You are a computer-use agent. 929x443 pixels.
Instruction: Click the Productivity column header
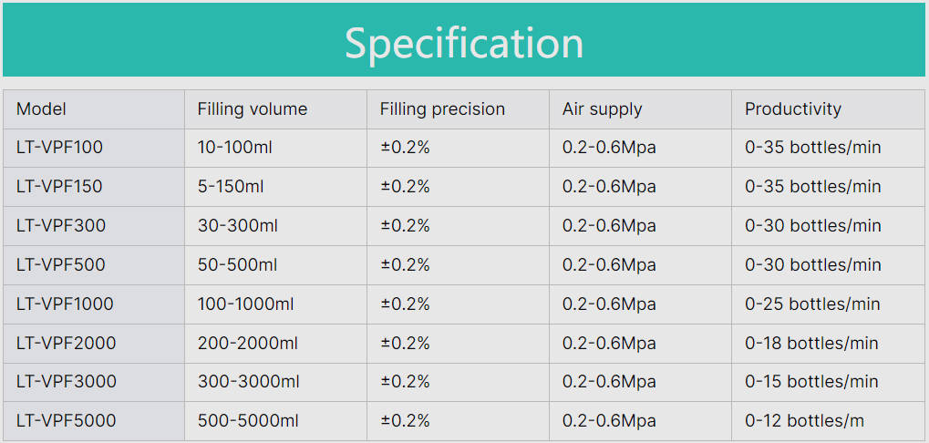click(x=792, y=109)
